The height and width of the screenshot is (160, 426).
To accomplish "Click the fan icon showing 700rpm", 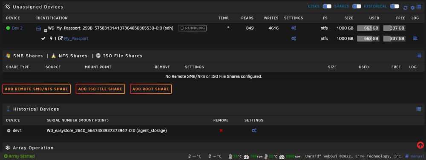I will tap(246, 157).
